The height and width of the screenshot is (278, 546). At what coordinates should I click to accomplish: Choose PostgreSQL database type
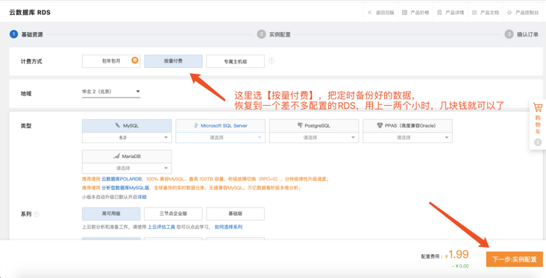pos(314,126)
